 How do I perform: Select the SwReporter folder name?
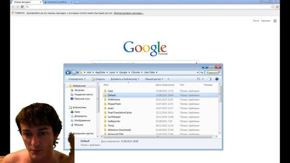[114, 121]
